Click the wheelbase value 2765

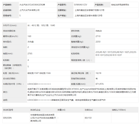(30, 54)
